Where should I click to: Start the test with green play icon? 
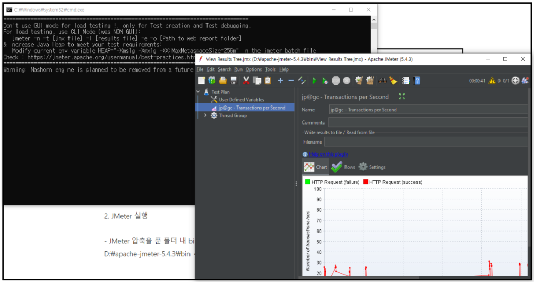coord(314,81)
